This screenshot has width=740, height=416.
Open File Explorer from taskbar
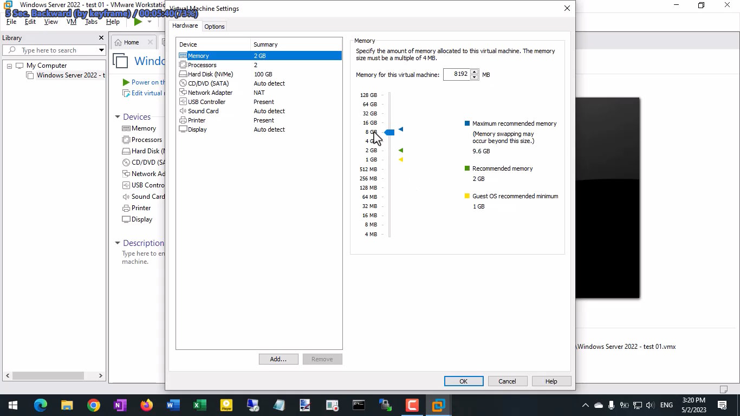[67, 405]
